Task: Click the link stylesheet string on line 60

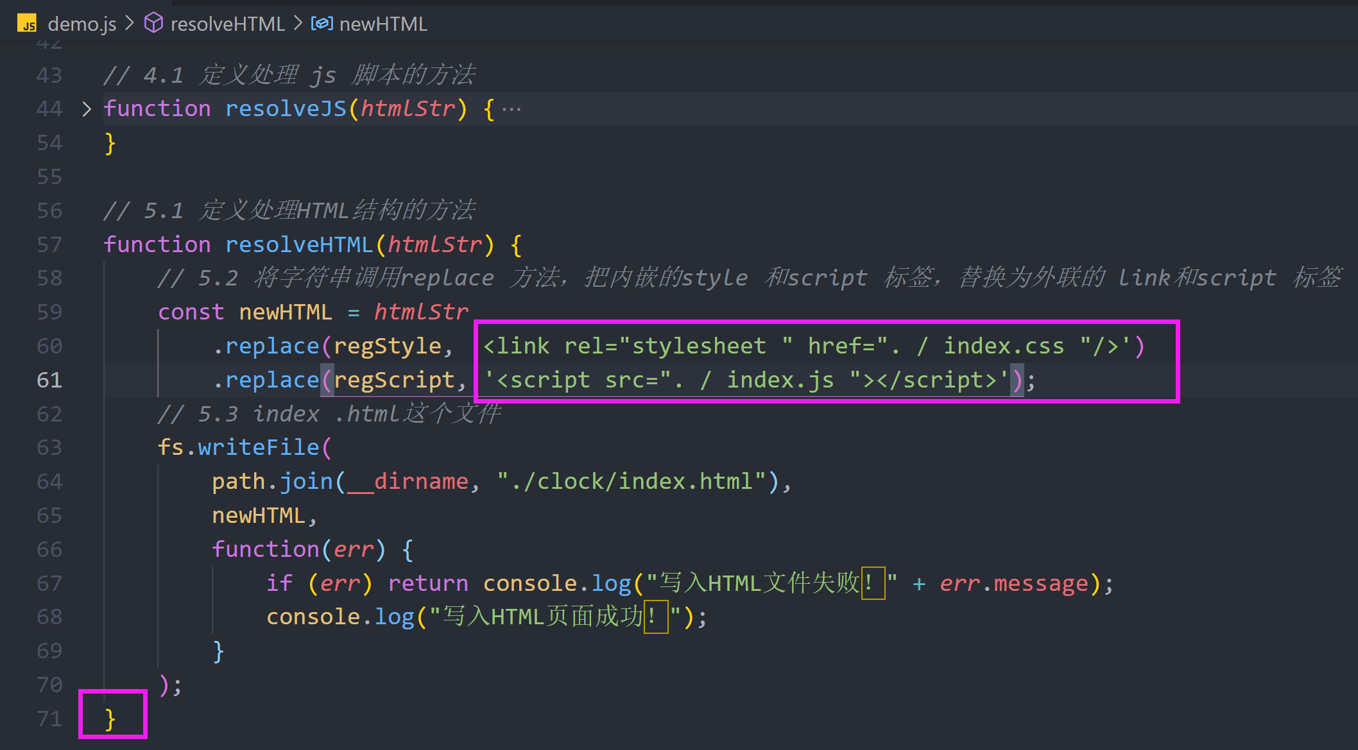Action: click(806, 346)
